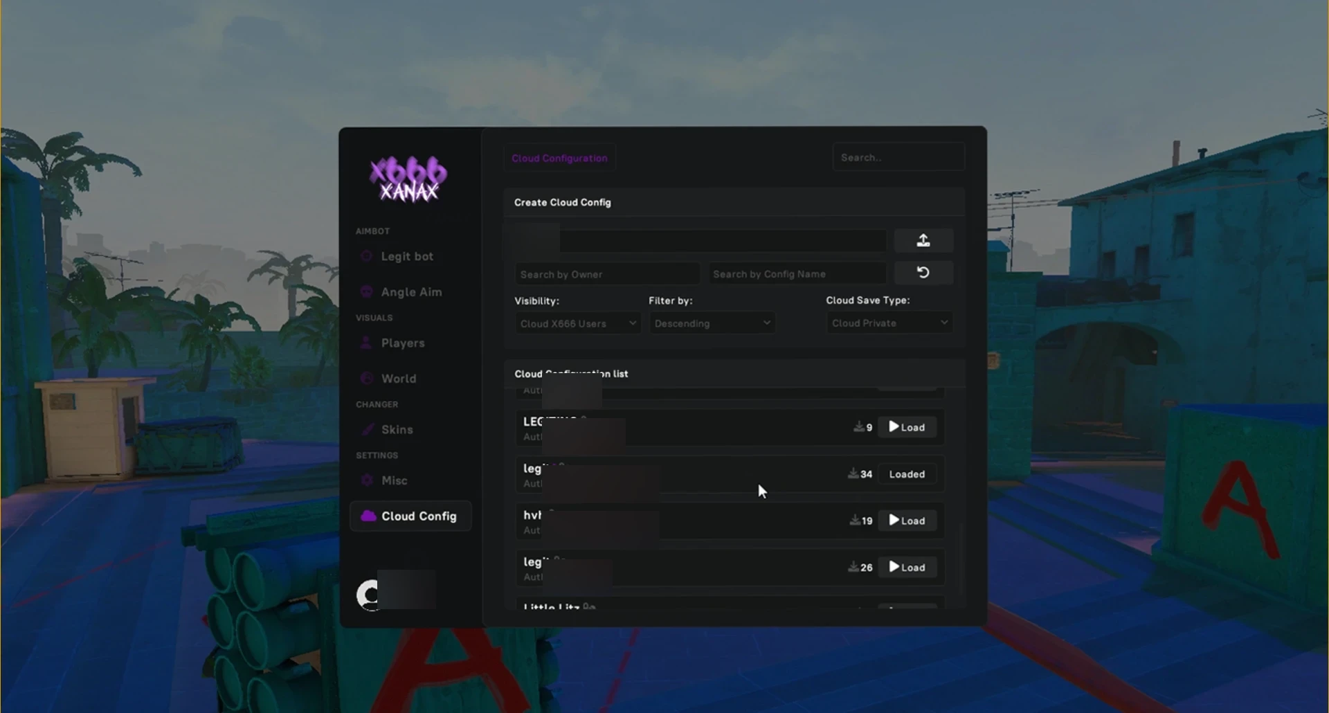Select Cloud Config in the sidebar
Viewport: 1329px width, 713px height.
[410, 516]
